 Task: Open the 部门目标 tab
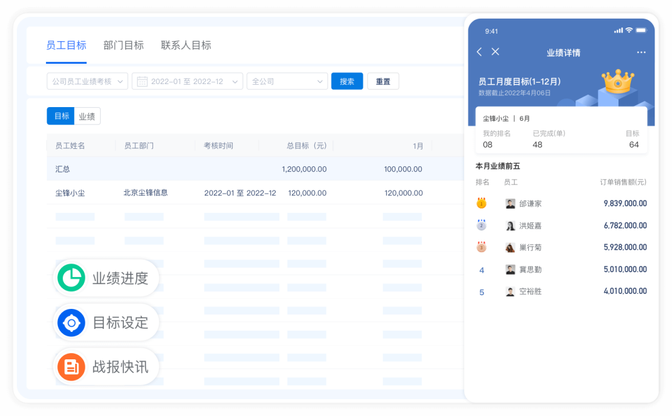(123, 45)
